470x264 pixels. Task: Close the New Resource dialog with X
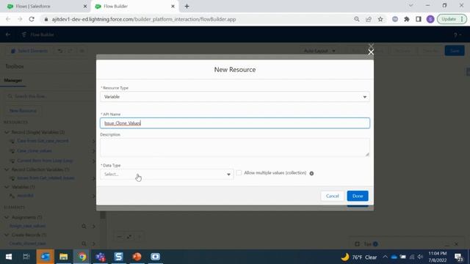click(x=371, y=52)
